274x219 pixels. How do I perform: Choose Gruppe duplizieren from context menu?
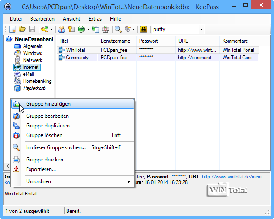(72, 126)
